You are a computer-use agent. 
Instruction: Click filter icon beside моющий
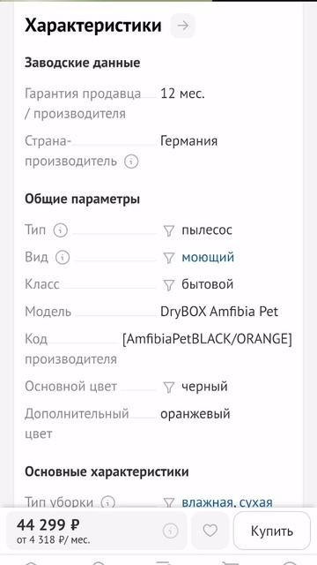click(x=168, y=258)
